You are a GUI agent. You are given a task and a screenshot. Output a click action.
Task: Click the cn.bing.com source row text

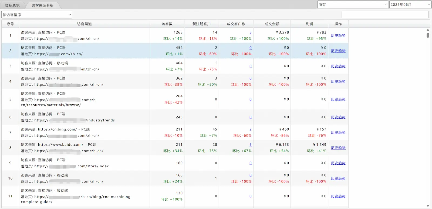(55, 130)
